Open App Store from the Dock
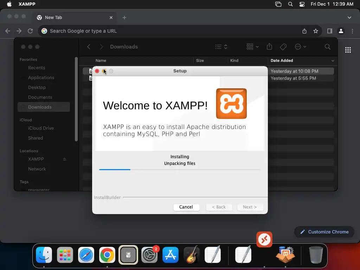The width and height of the screenshot is (360, 270). 171,255
